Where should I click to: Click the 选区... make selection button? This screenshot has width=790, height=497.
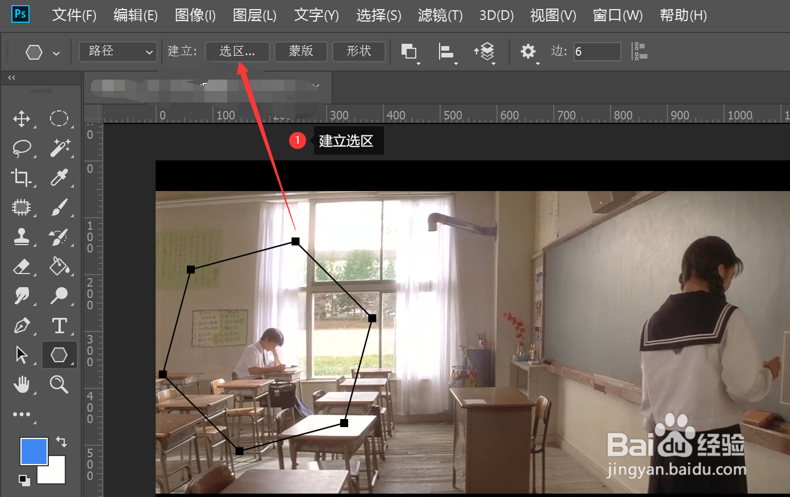[237, 51]
